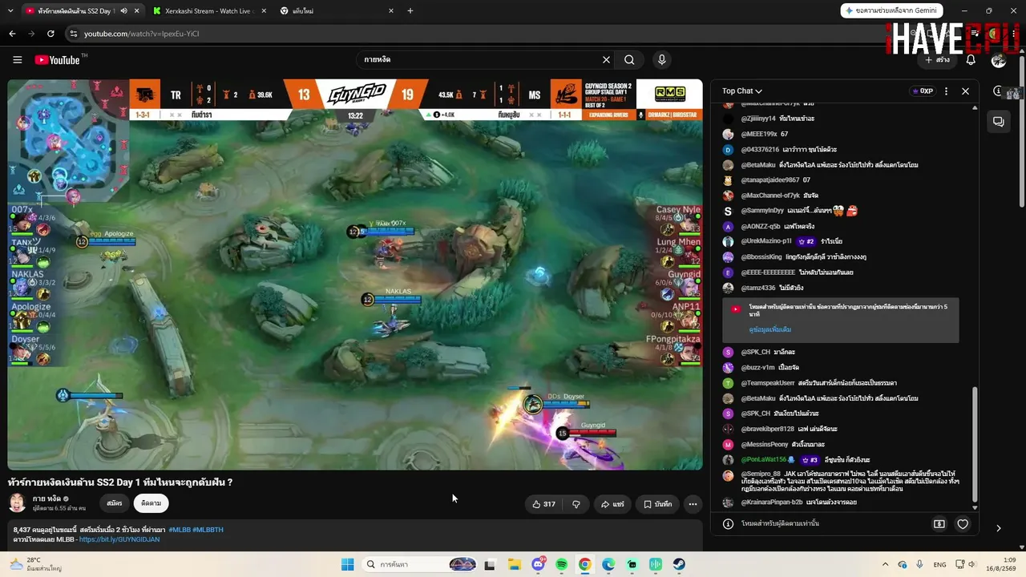Screen dimensions: 1026x577
Task: Open Discord from the taskbar
Action: 538,564
